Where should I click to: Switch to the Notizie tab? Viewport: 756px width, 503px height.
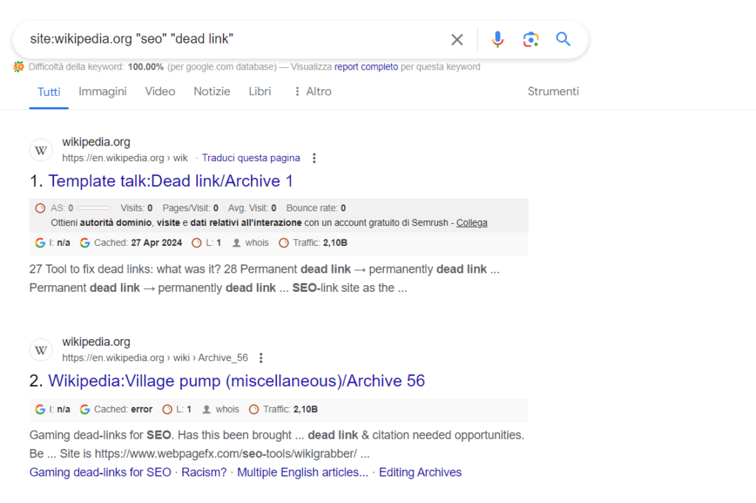212,92
